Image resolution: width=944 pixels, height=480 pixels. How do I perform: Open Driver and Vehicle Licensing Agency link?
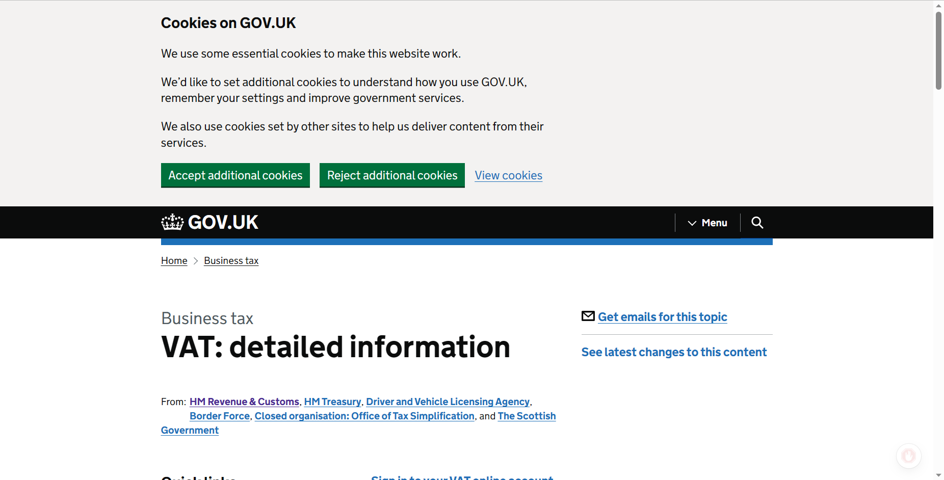[448, 402]
